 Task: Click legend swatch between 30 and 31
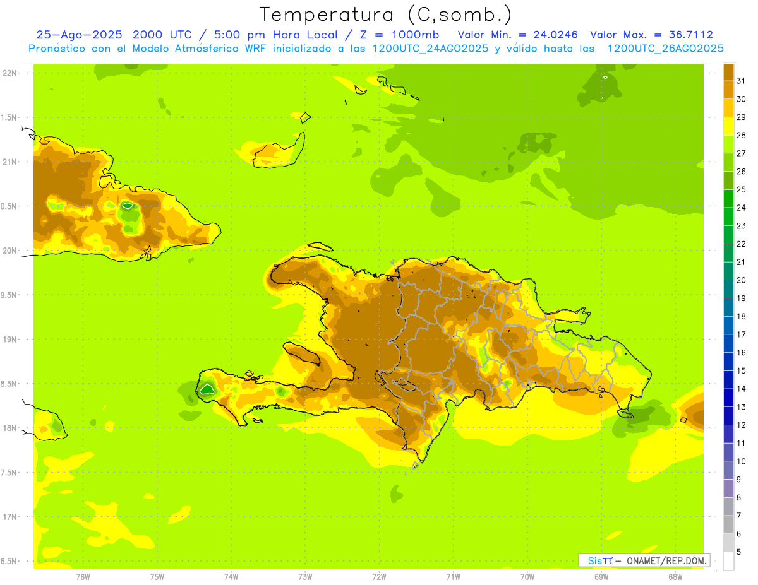click(728, 90)
